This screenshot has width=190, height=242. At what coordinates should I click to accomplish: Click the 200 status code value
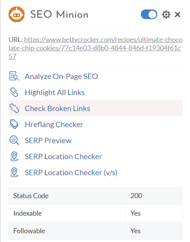[136, 196]
